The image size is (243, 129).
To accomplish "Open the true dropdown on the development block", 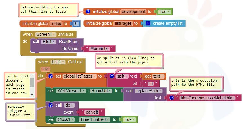I will 169,12.
